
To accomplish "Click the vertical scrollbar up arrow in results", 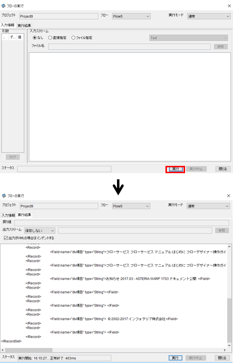I will [229, 247].
